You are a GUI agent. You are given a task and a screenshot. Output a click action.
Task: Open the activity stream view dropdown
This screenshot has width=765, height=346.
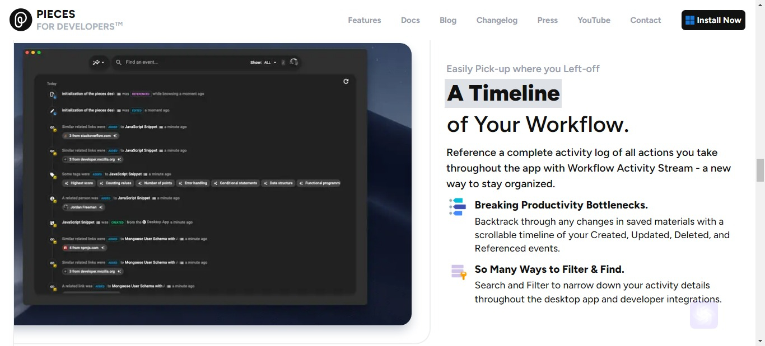click(x=99, y=62)
